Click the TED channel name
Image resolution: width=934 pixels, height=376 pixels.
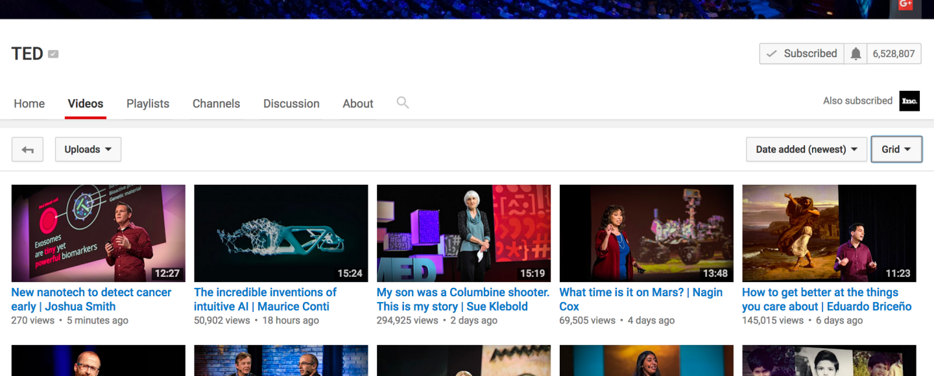point(27,54)
